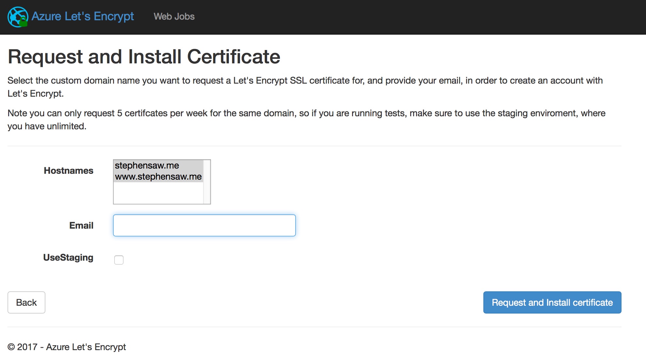Focus the Email text box to type an address
The width and height of the screenshot is (646, 356).
(204, 225)
